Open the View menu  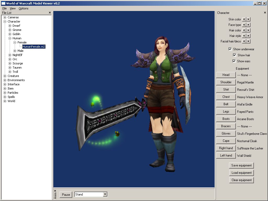click(x=13, y=8)
